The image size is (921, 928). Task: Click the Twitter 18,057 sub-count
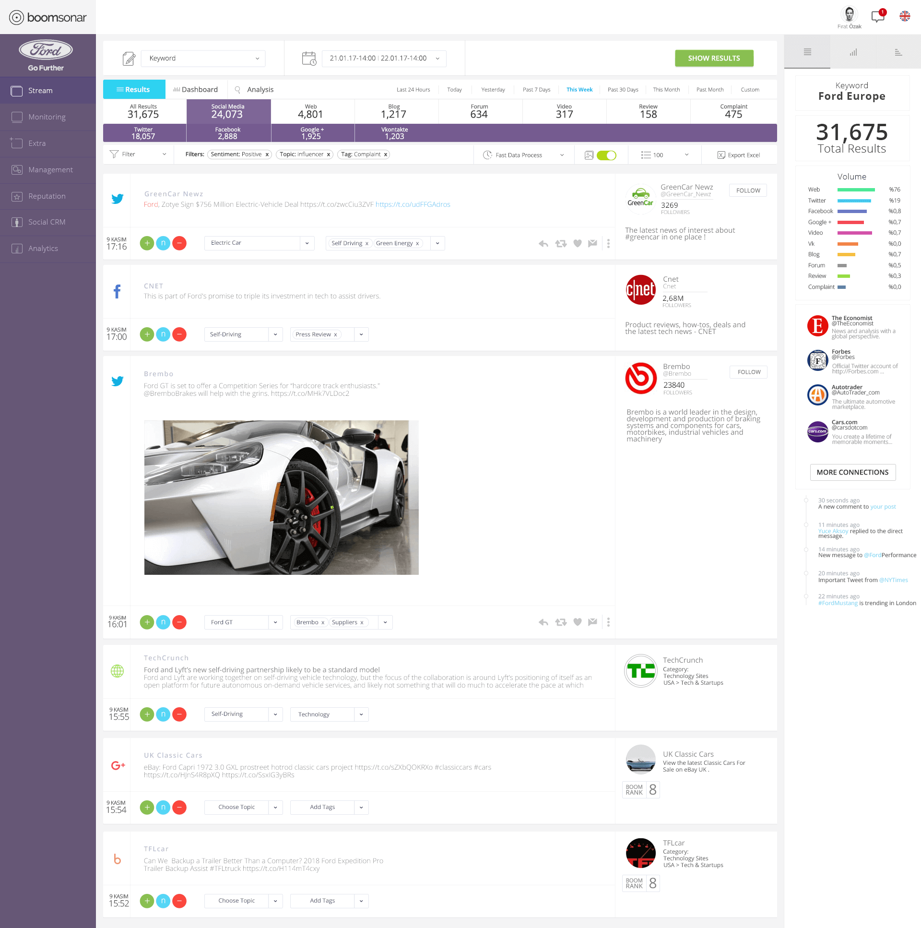[143, 133]
